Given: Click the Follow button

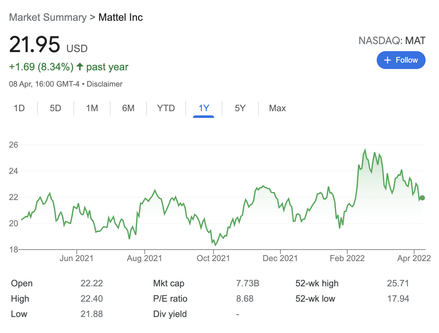Looking at the screenshot, I should [401, 60].
